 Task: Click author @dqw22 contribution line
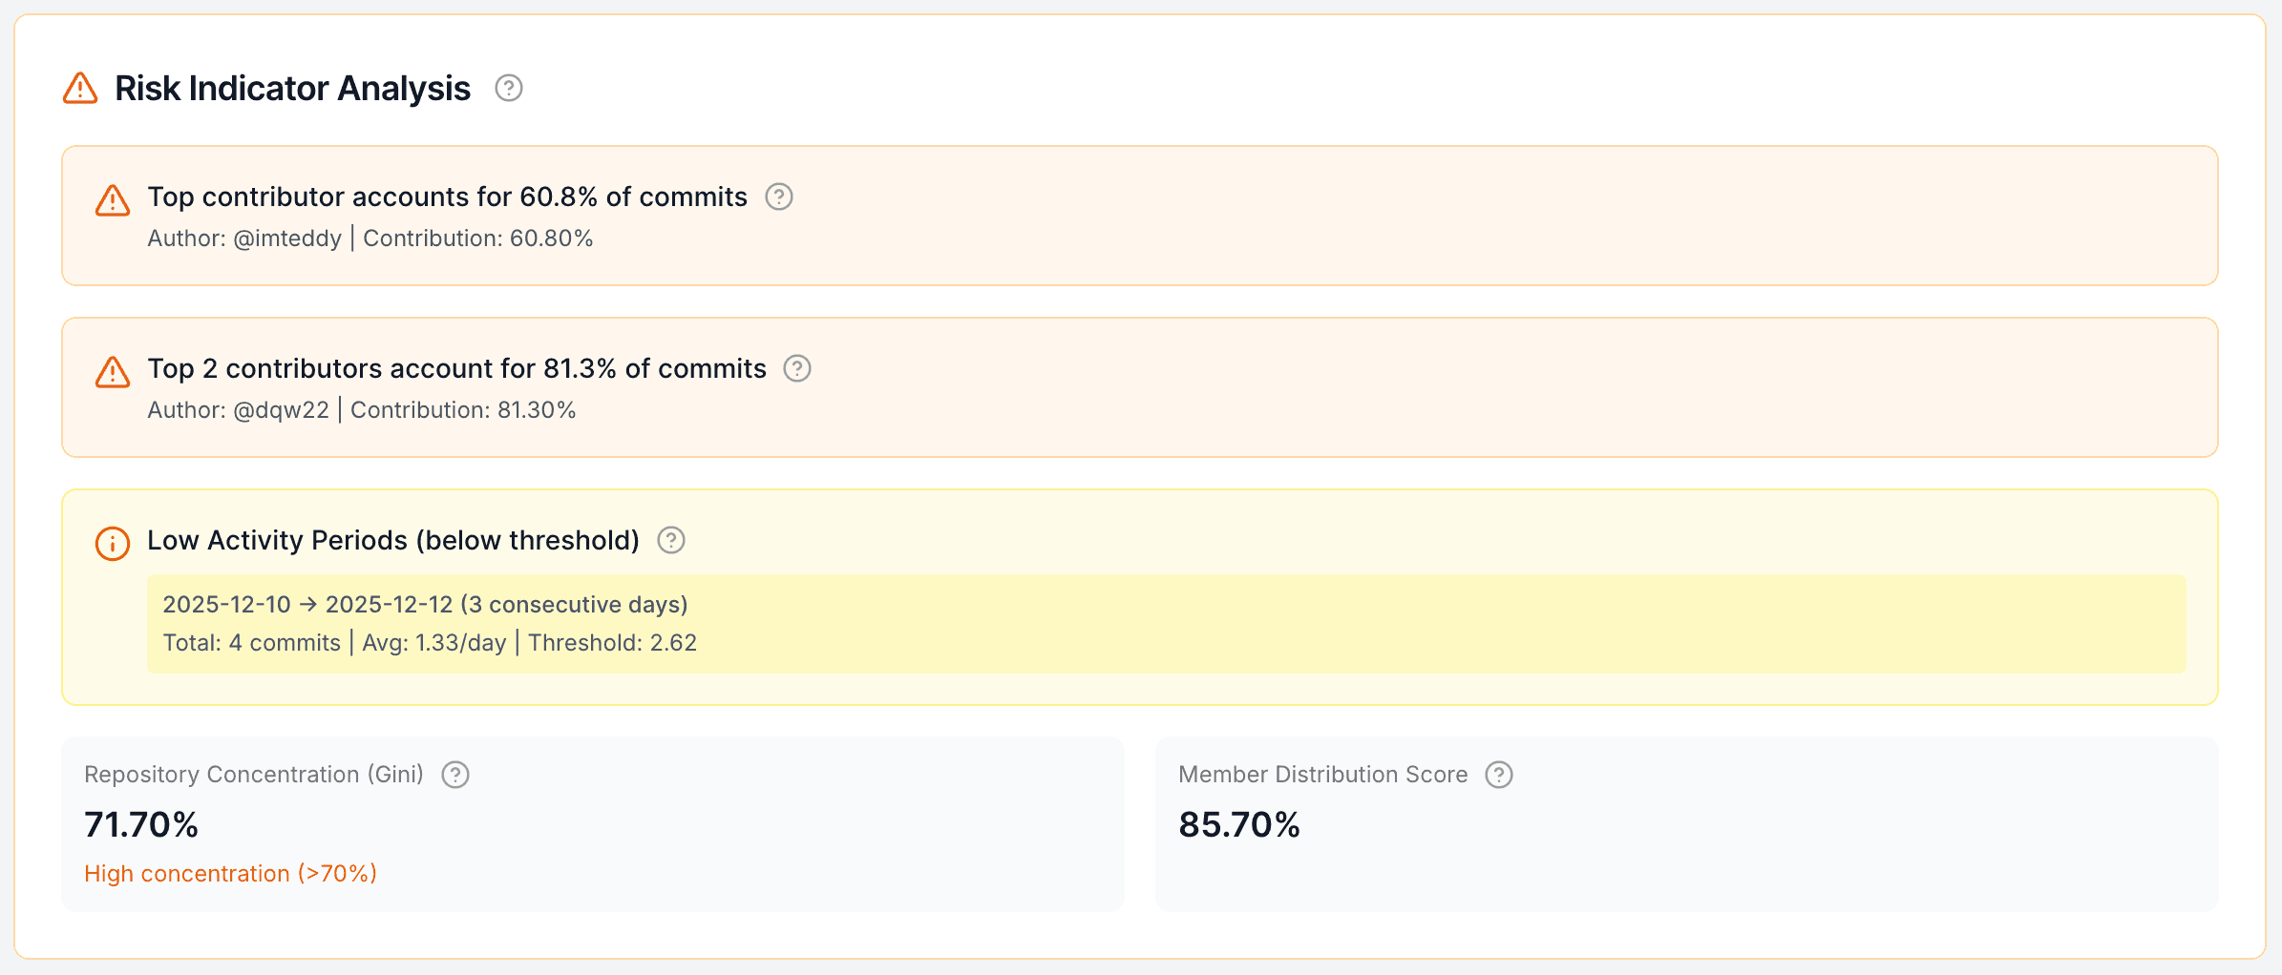[x=361, y=410]
